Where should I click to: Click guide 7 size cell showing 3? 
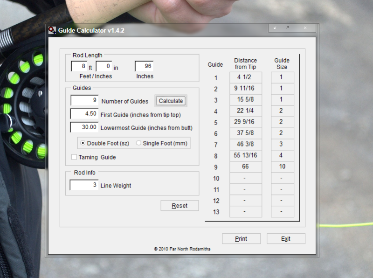tap(283, 145)
